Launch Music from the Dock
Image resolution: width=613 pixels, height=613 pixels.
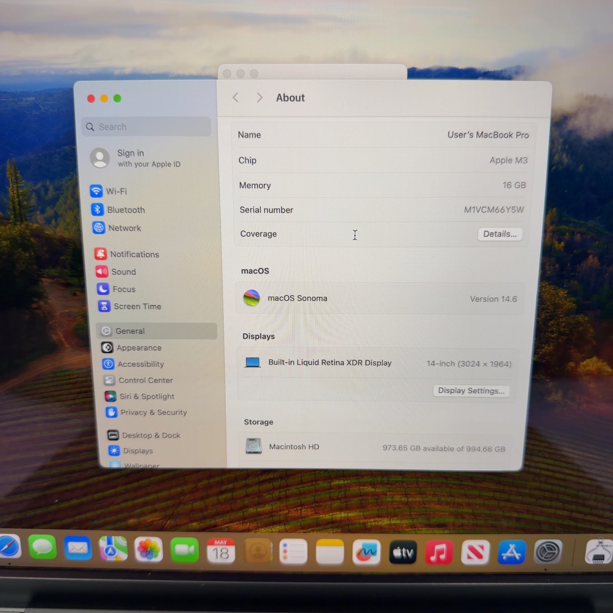439,552
